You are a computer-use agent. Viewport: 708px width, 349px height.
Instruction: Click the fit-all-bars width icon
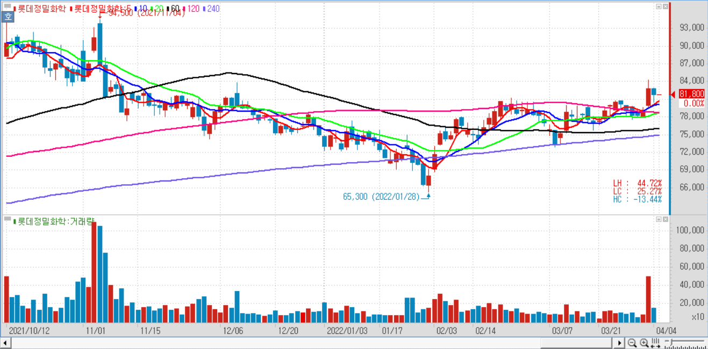click(x=656, y=343)
